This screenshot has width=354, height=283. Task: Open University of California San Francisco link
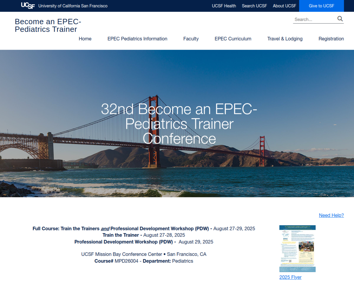pyautogui.click(x=73, y=6)
